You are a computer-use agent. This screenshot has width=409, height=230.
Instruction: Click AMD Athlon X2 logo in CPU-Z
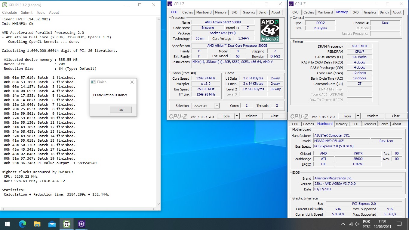coord(270,31)
